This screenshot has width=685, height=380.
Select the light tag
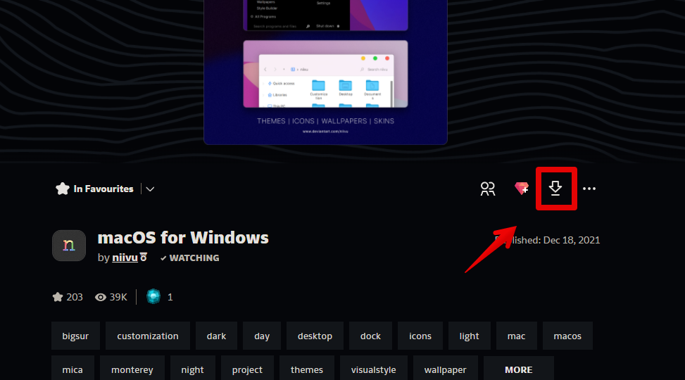469,336
